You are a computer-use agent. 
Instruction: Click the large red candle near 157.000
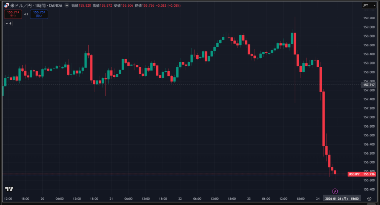click(324, 118)
